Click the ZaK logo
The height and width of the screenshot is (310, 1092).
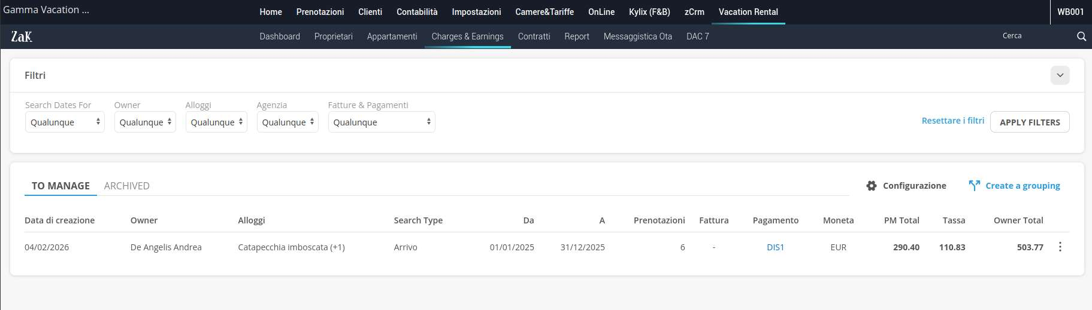(x=22, y=36)
